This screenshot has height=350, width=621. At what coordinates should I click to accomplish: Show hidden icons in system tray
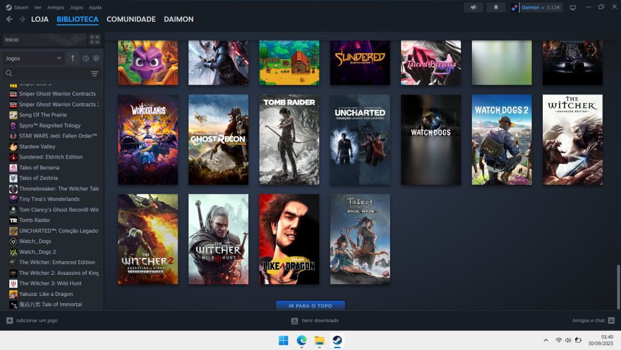(546, 340)
